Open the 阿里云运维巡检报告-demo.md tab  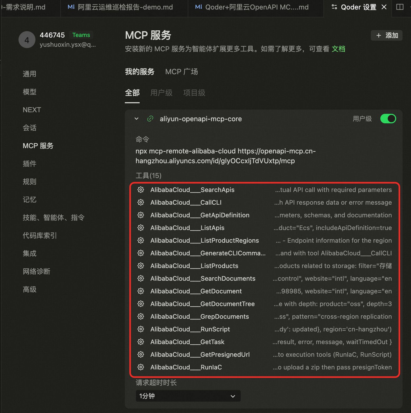124,7
